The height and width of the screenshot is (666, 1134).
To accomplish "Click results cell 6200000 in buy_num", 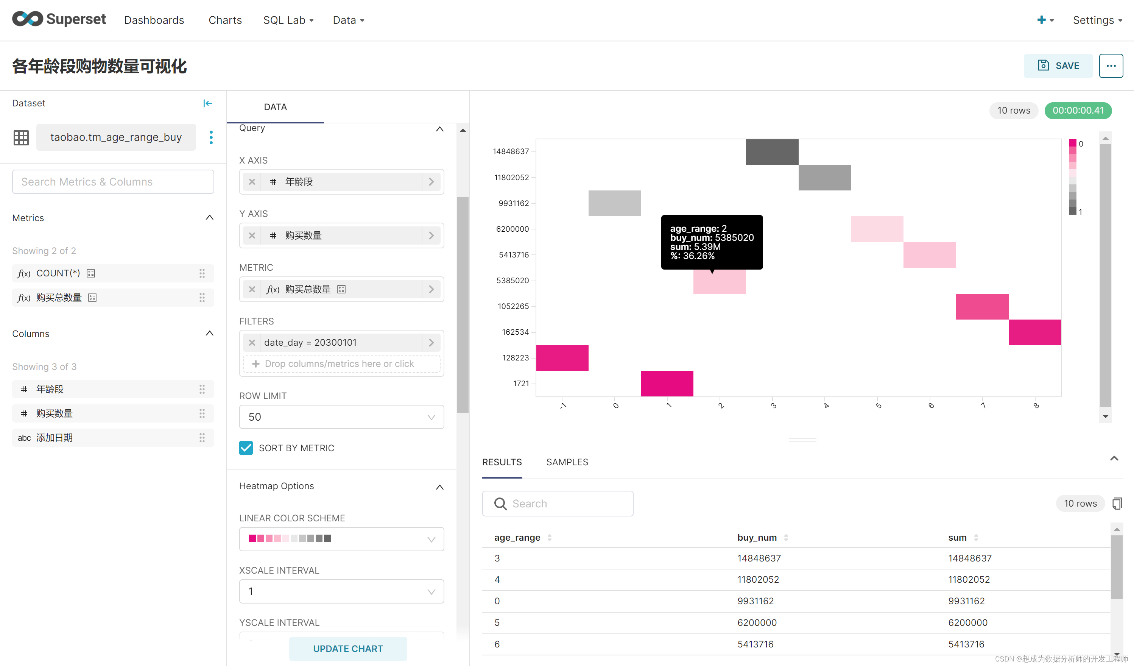I will (757, 623).
